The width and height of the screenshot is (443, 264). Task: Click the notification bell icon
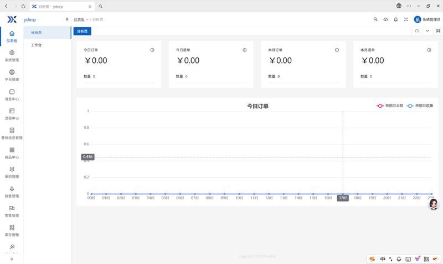click(395, 19)
